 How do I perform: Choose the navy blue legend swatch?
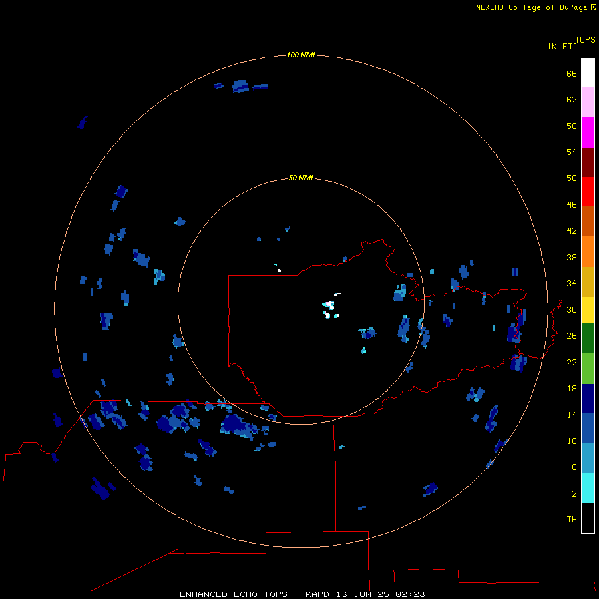click(588, 399)
